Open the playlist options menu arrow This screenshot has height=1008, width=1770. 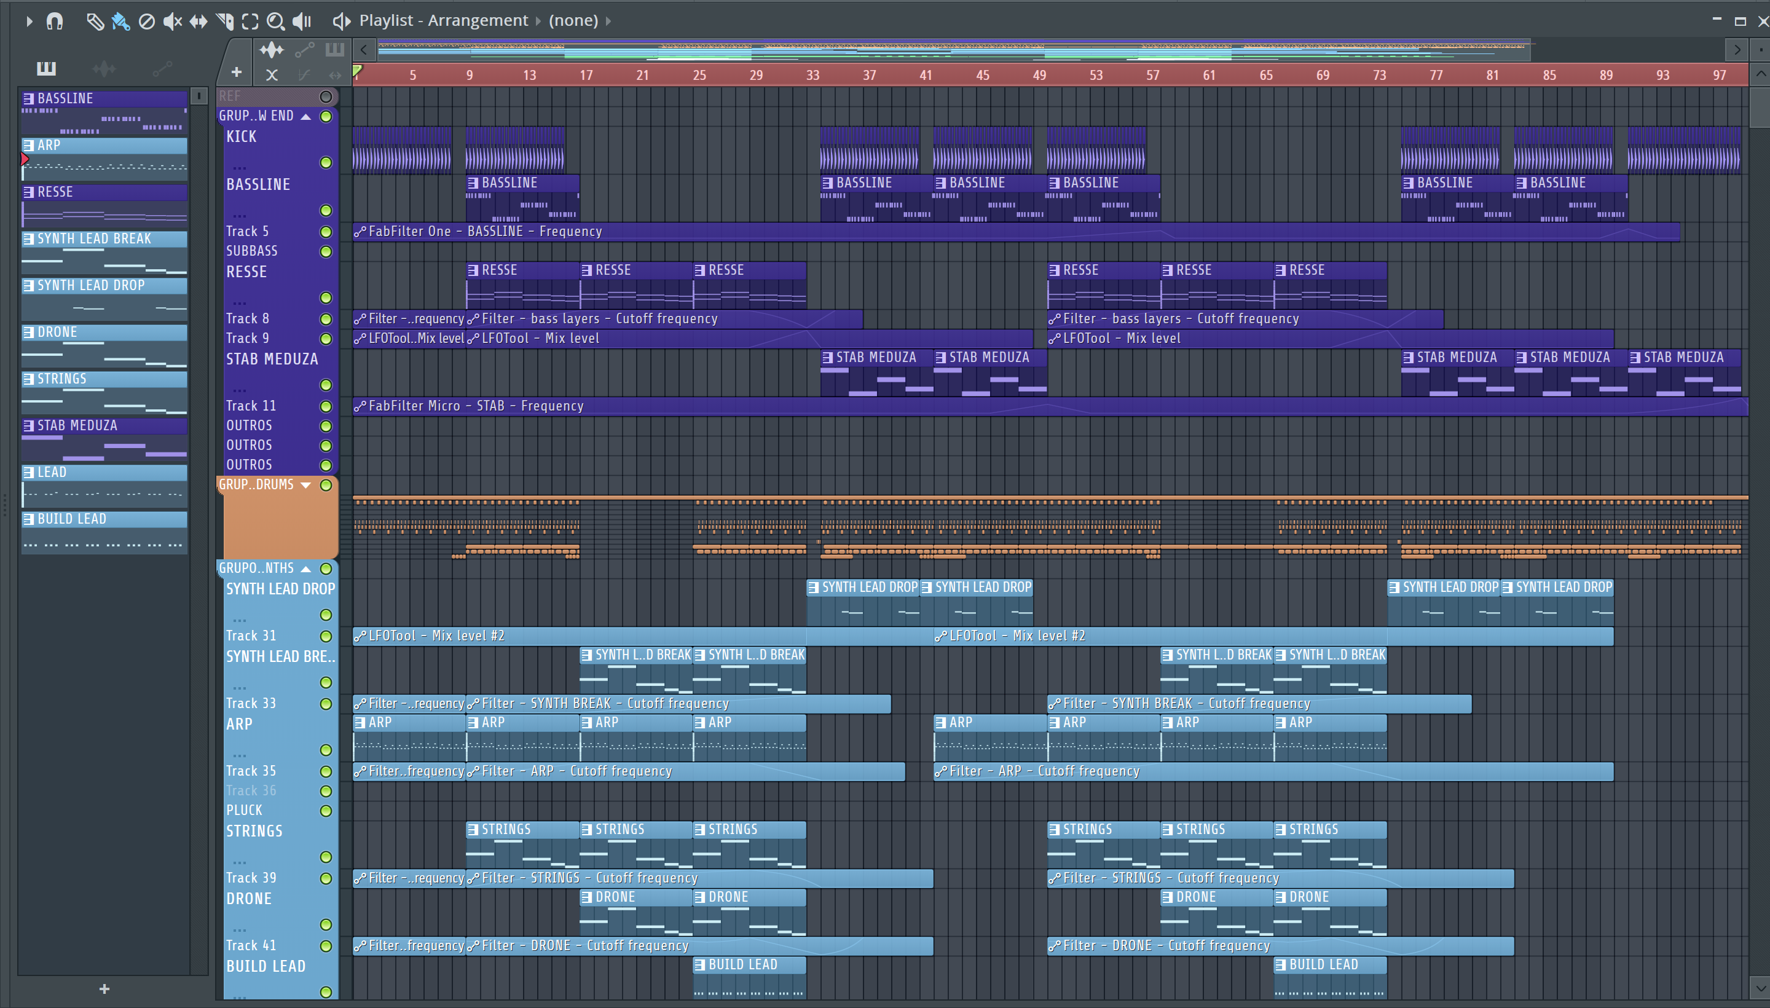click(x=28, y=22)
